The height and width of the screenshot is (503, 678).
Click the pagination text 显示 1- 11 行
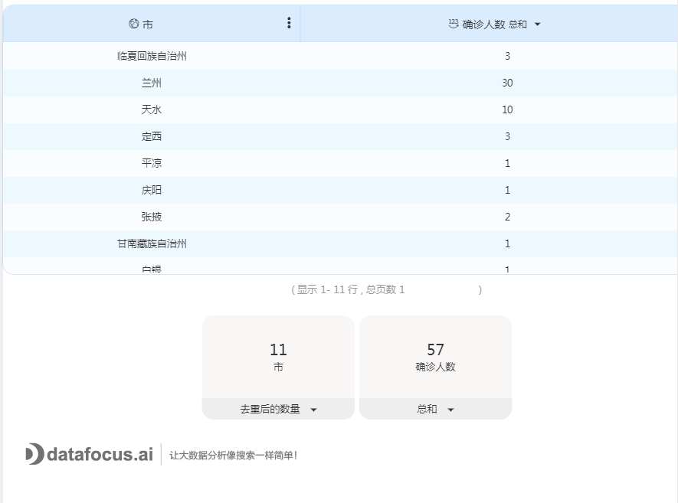(x=327, y=289)
